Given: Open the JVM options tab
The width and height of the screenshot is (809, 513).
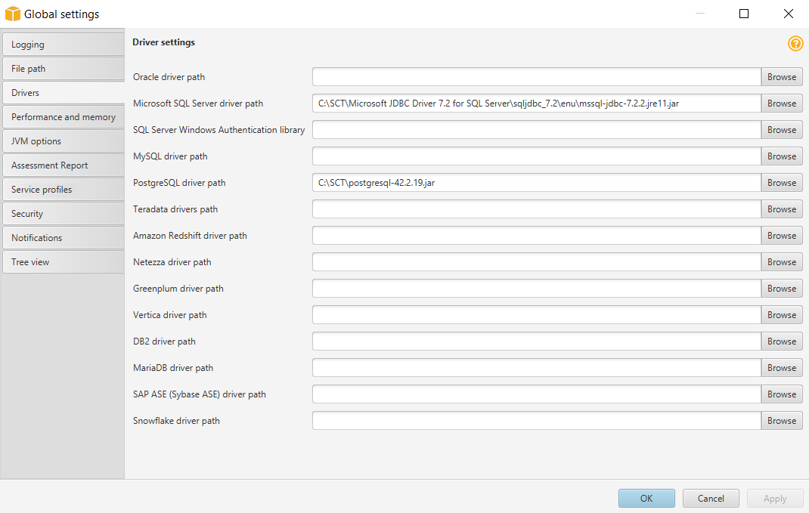Looking at the screenshot, I should (62, 141).
